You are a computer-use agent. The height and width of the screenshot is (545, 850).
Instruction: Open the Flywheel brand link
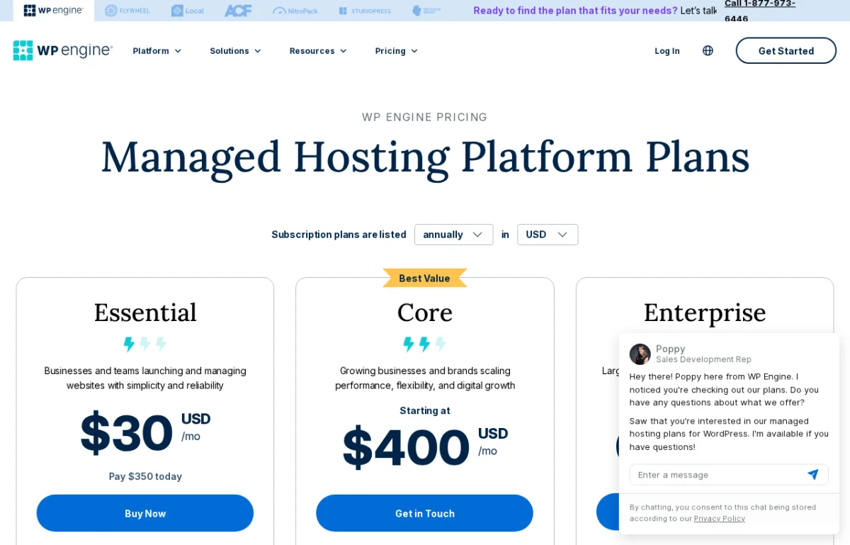[127, 11]
